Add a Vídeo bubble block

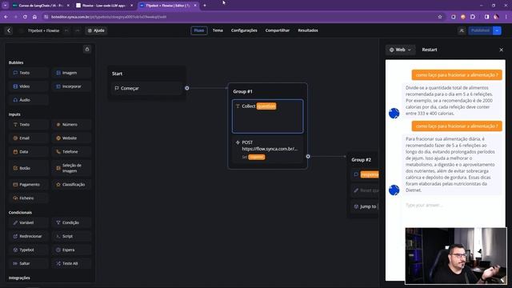(x=29, y=86)
